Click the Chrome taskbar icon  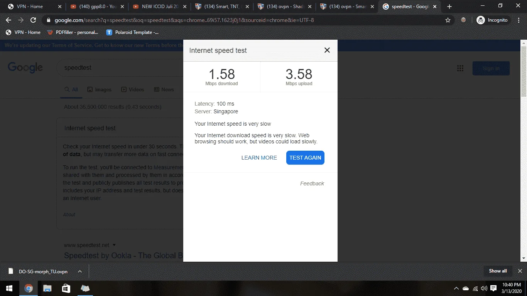pos(29,288)
